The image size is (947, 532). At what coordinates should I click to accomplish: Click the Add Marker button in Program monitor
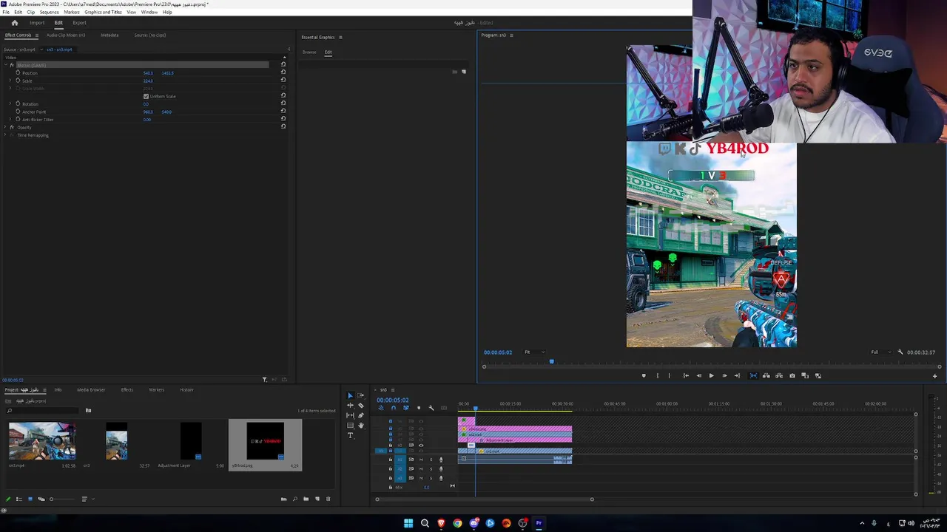click(644, 375)
